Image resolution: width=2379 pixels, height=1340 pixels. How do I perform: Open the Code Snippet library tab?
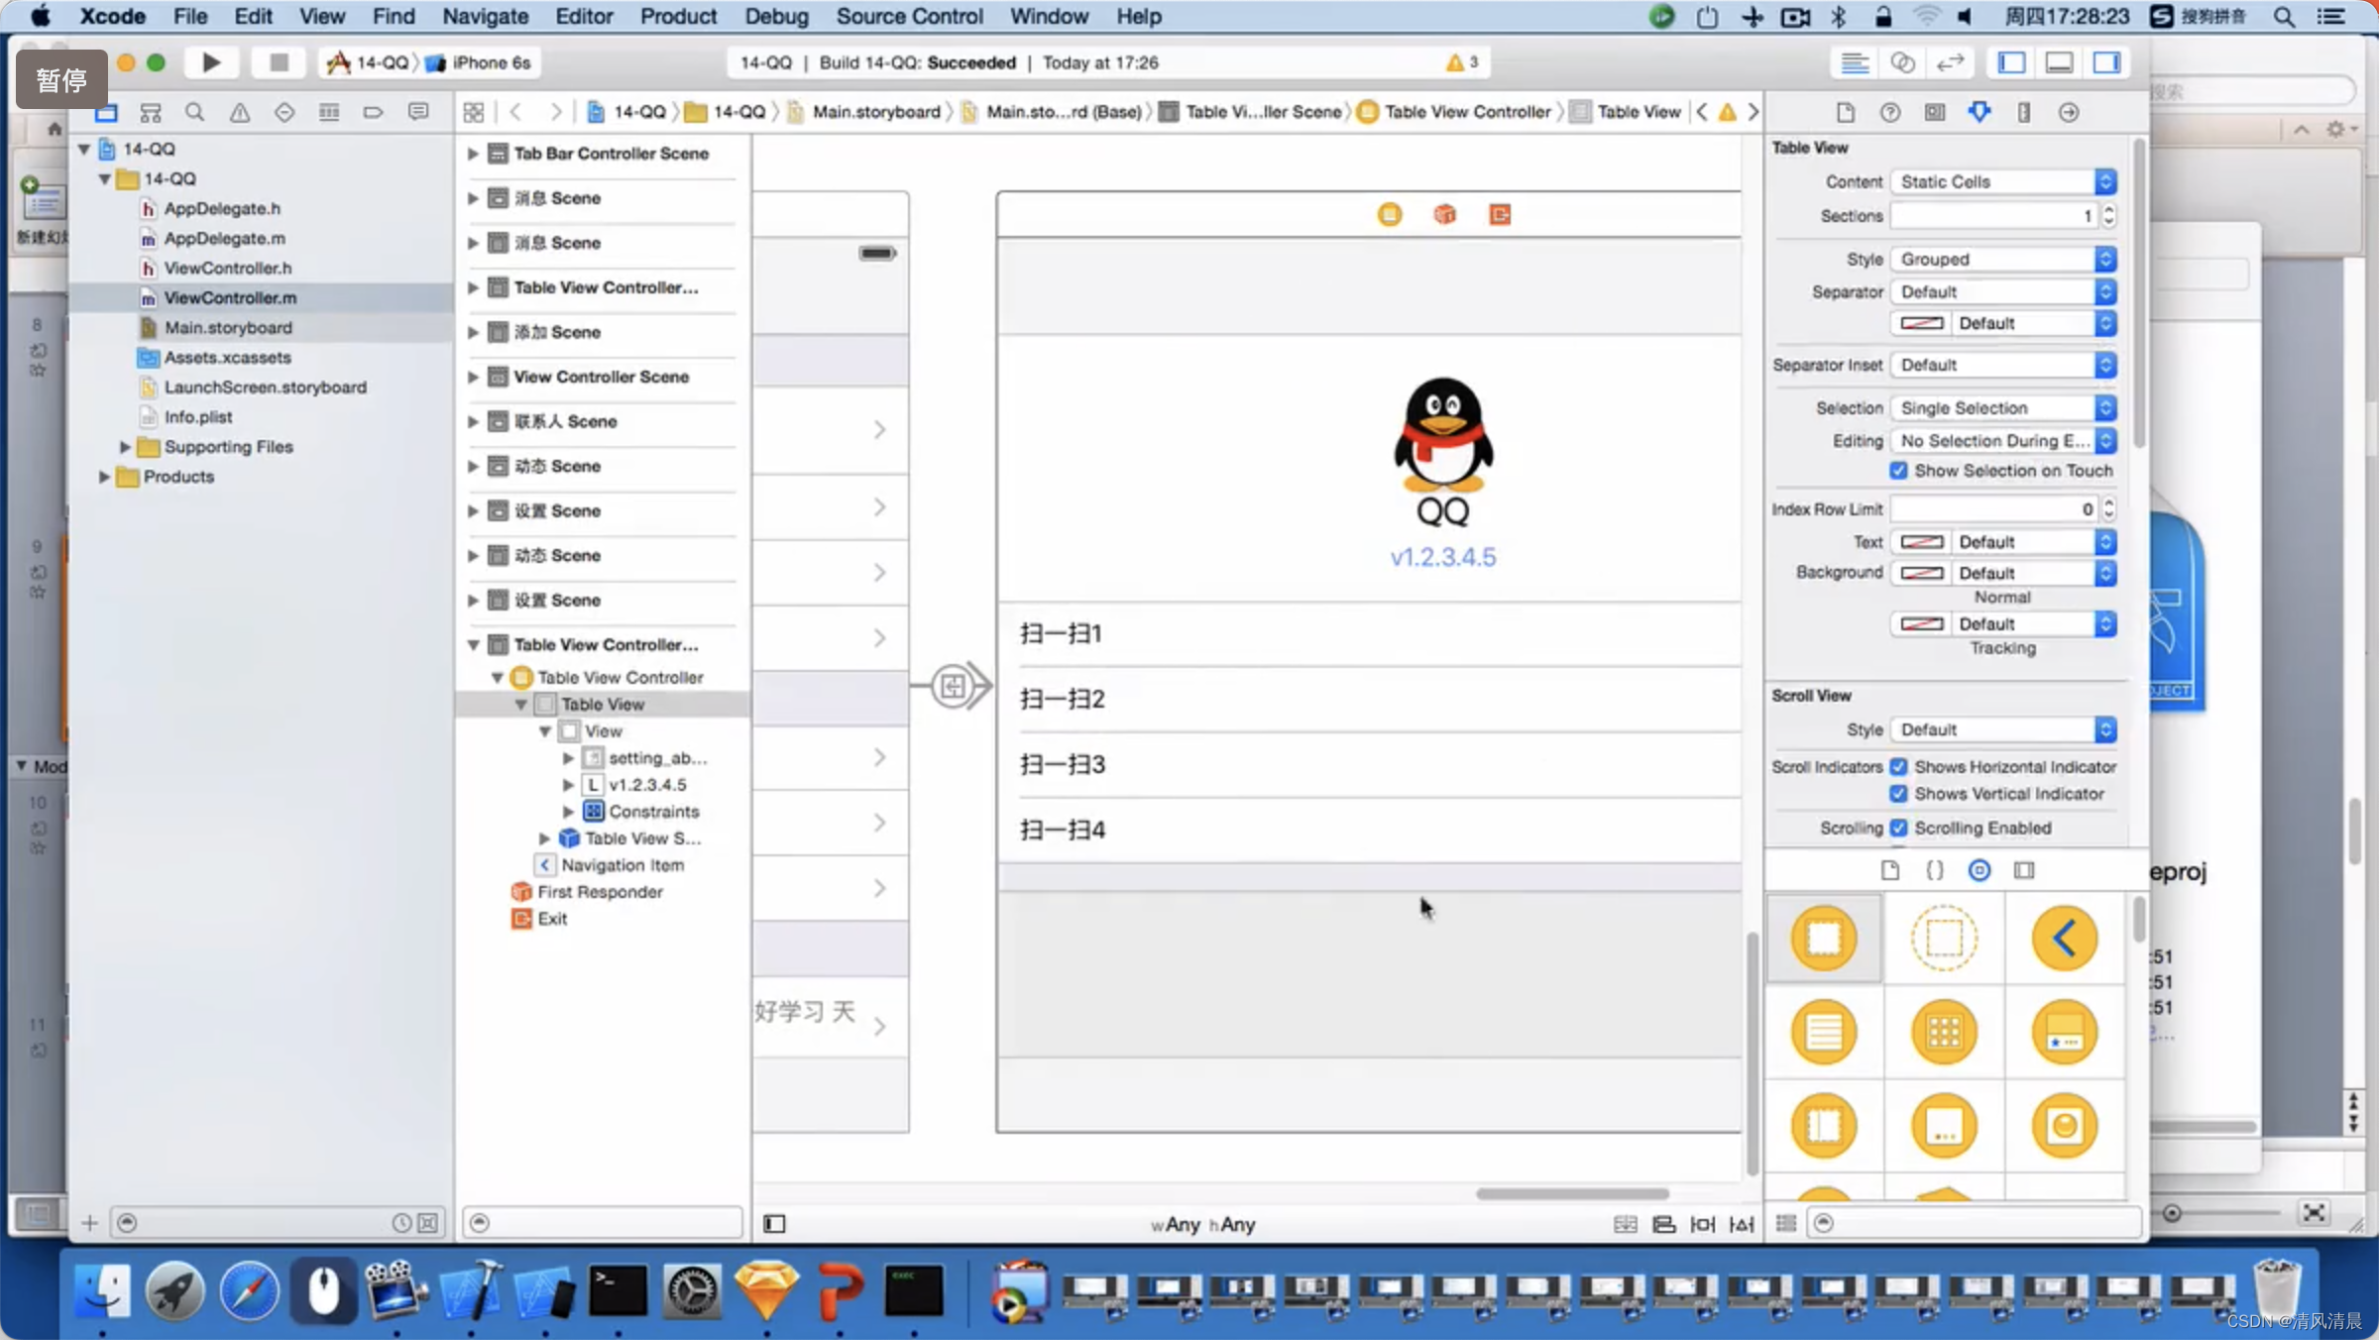click(x=1934, y=870)
